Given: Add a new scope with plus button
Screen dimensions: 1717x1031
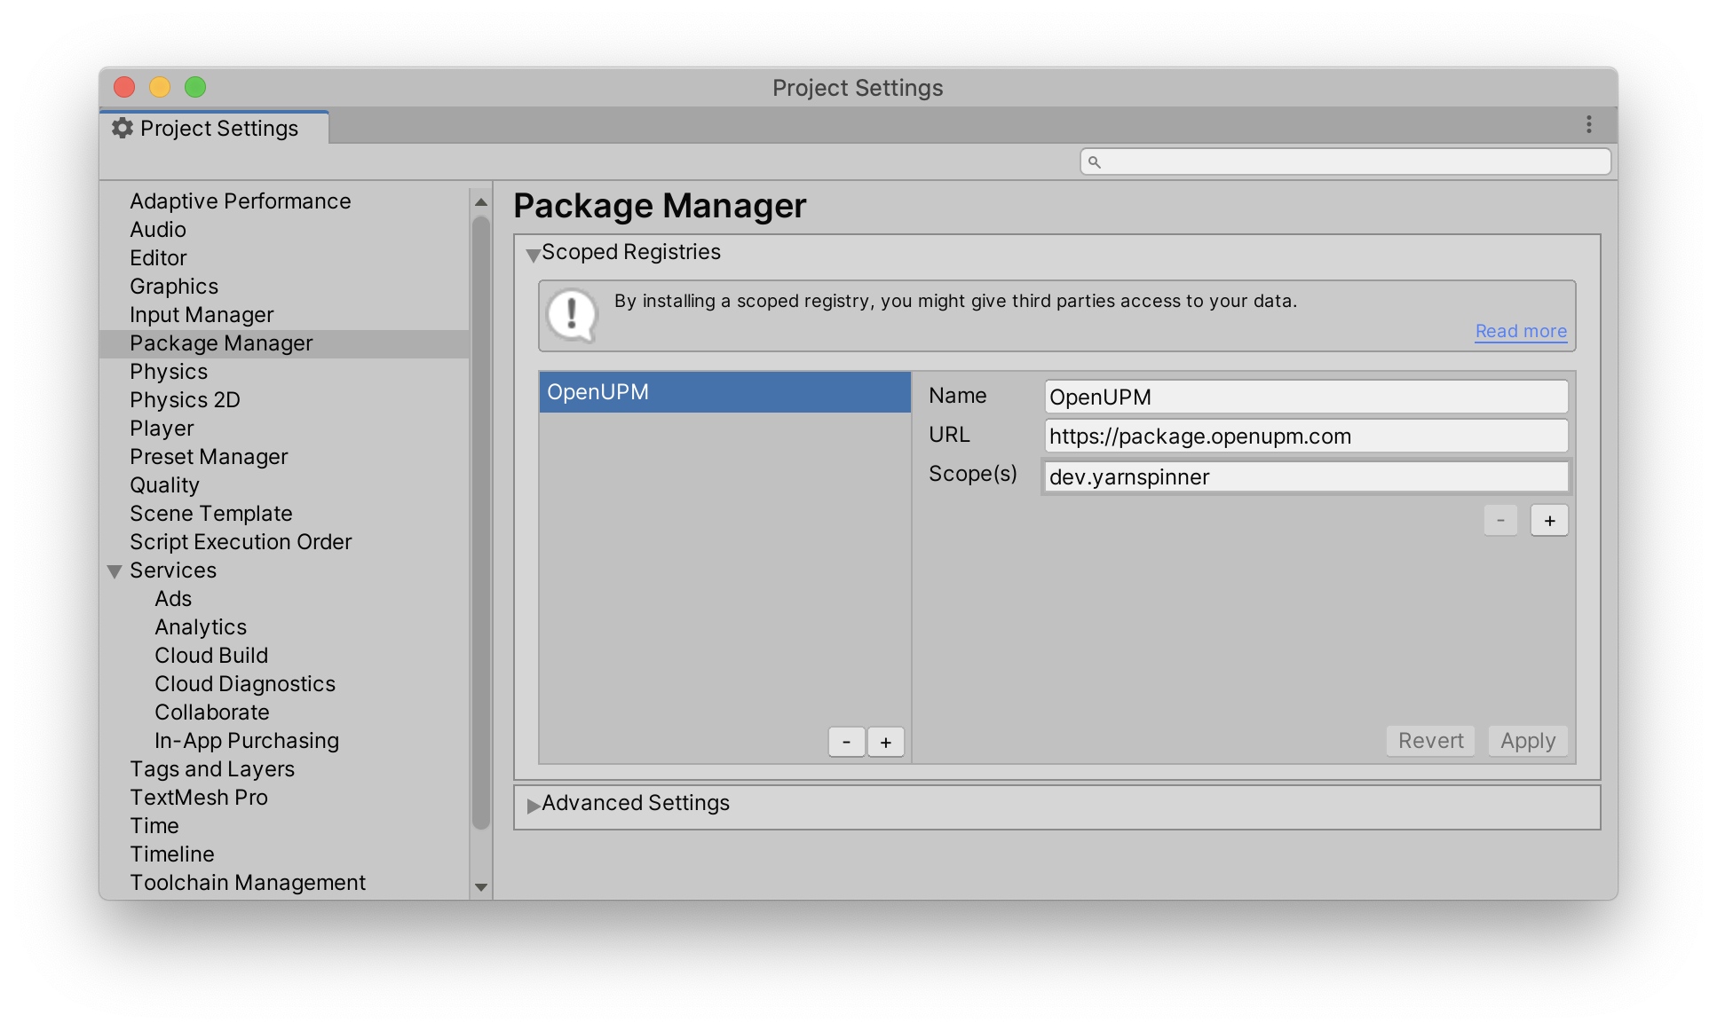Looking at the screenshot, I should pyautogui.click(x=1549, y=521).
